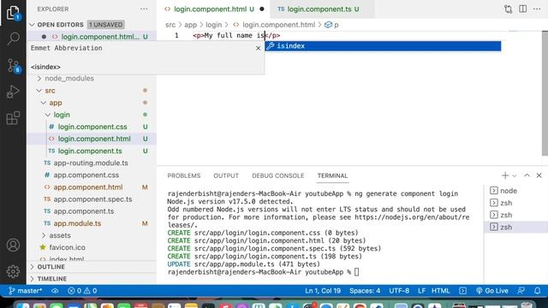The height and width of the screenshot is (308, 548).
Task: Open the Search view in the activity bar
Action: click(13, 38)
